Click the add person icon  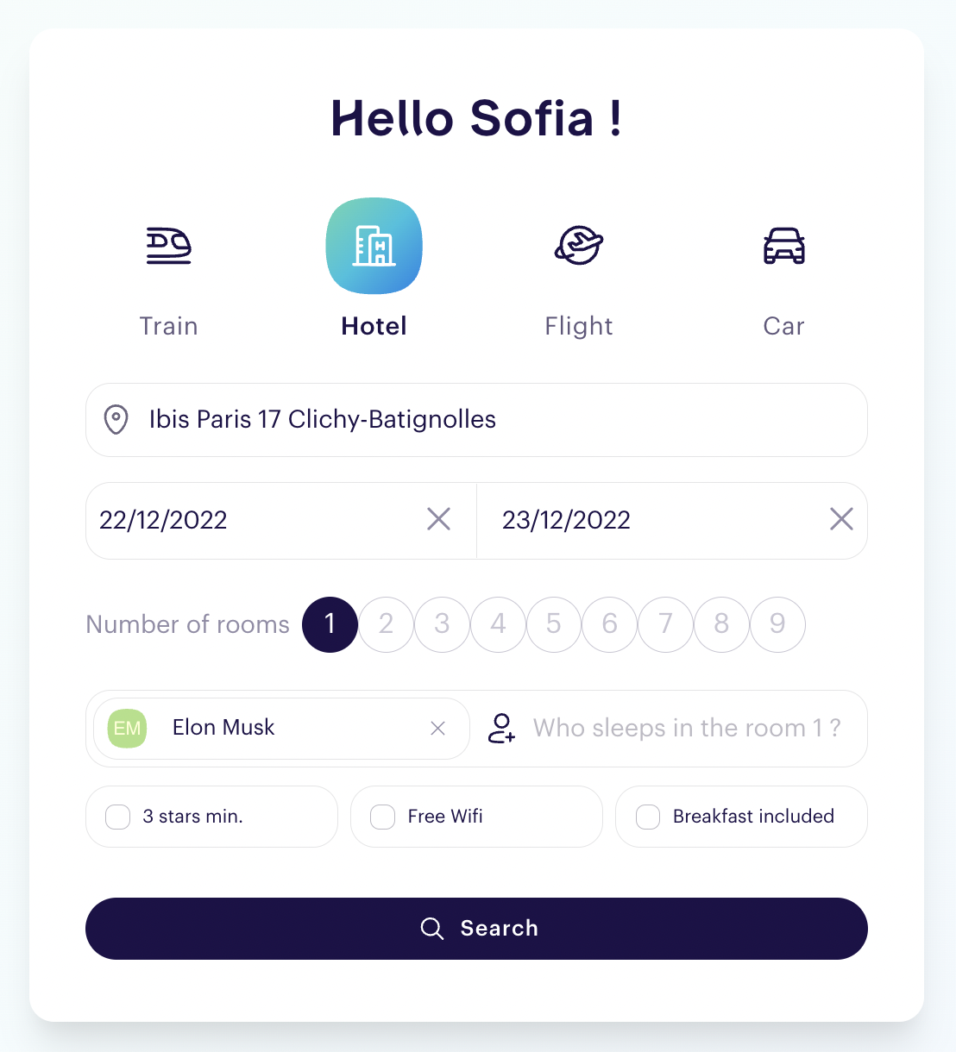pos(501,729)
